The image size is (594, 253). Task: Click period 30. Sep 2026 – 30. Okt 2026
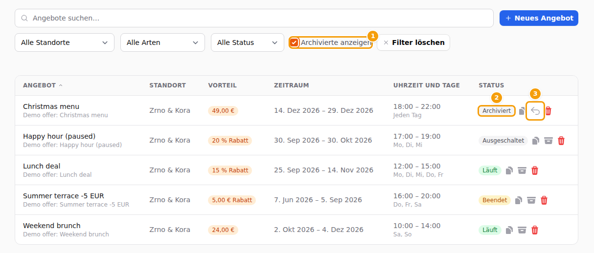pos(323,140)
